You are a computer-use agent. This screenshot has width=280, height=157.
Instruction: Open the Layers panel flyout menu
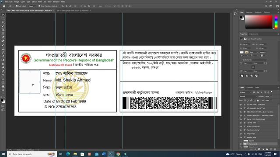[278, 88]
